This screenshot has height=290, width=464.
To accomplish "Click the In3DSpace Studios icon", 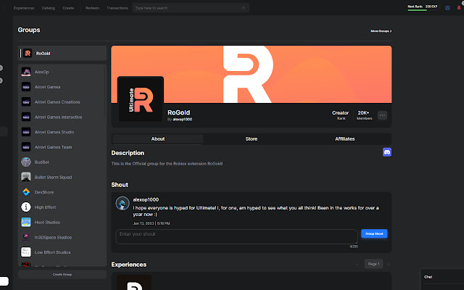I will point(26,237).
